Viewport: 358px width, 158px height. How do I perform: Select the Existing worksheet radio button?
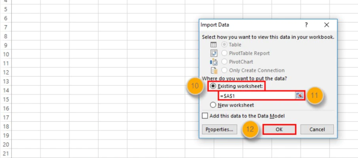(213, 86)
